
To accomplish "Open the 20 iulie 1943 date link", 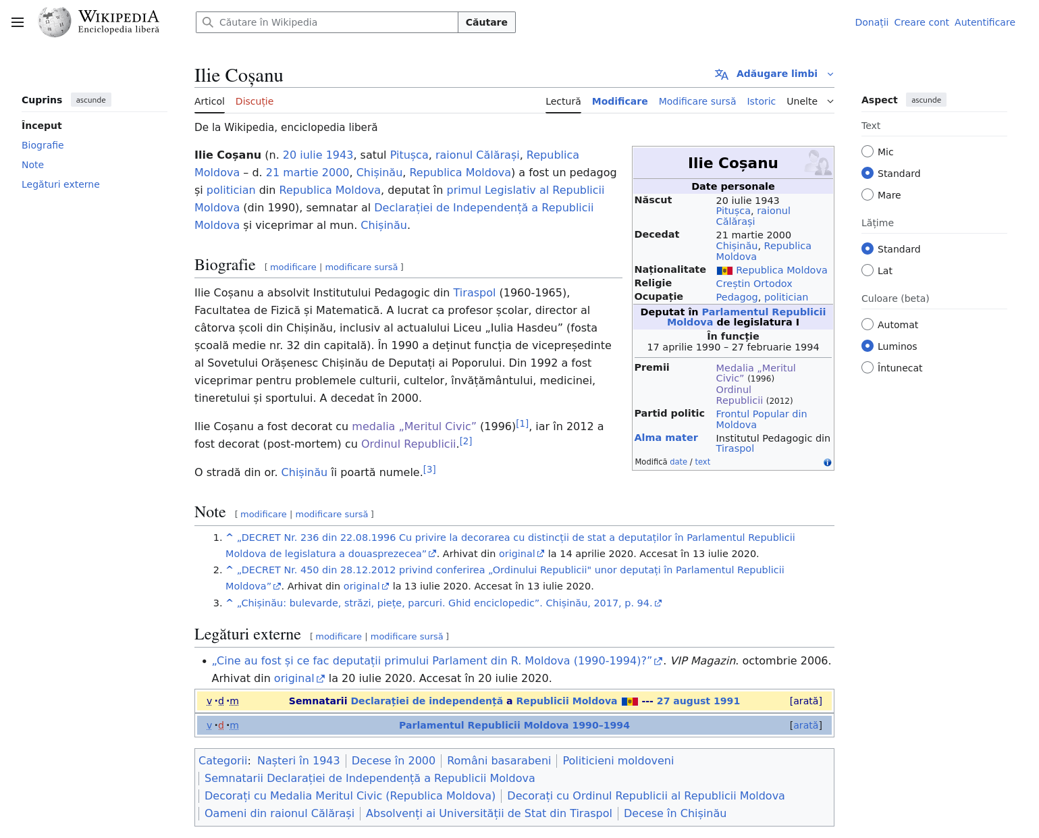I will (x=318, y=155).
